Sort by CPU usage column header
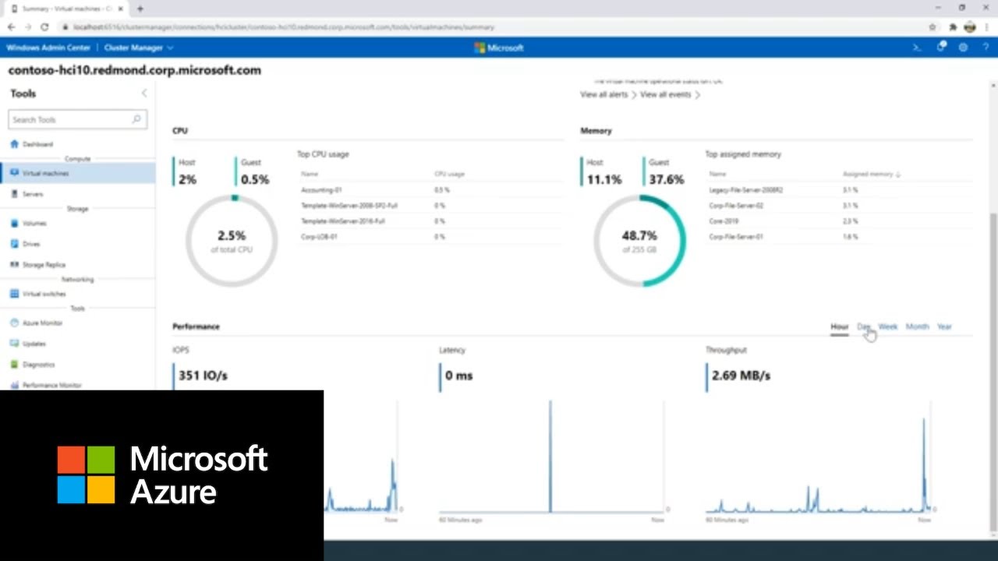Image resolution: width=998 pixels, height=561 pixels. click(449, 175)
